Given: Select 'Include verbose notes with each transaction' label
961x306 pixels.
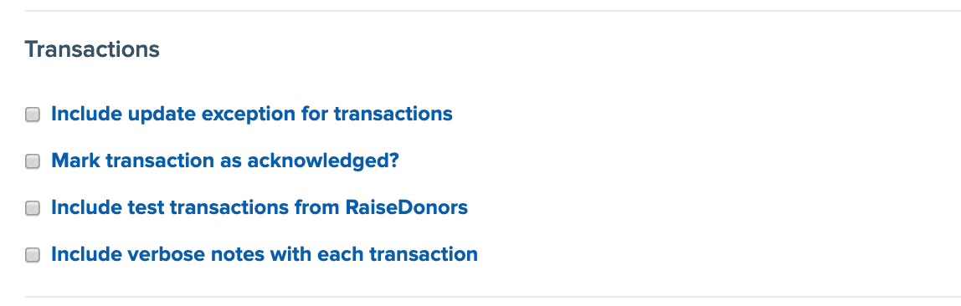Looking at the screenshot, I should (265, 254).
